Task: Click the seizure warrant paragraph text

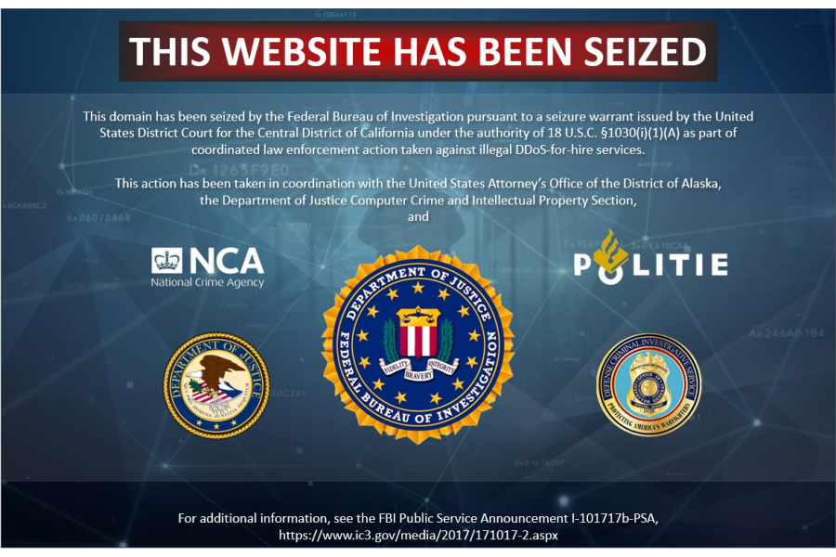Action: 418,133
